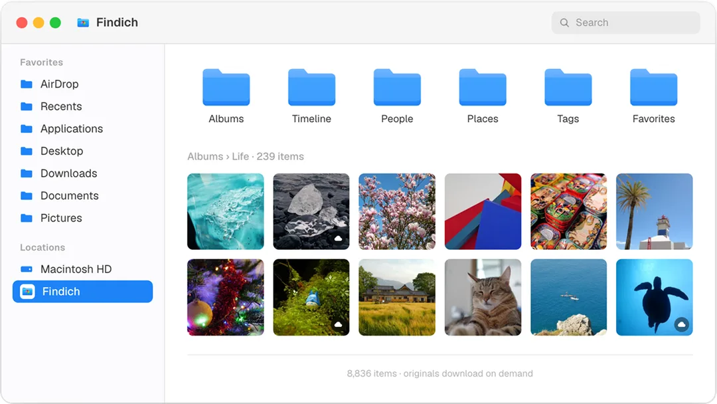
Task: Open the Favorites folder in main pane
Action: point(653,88)
